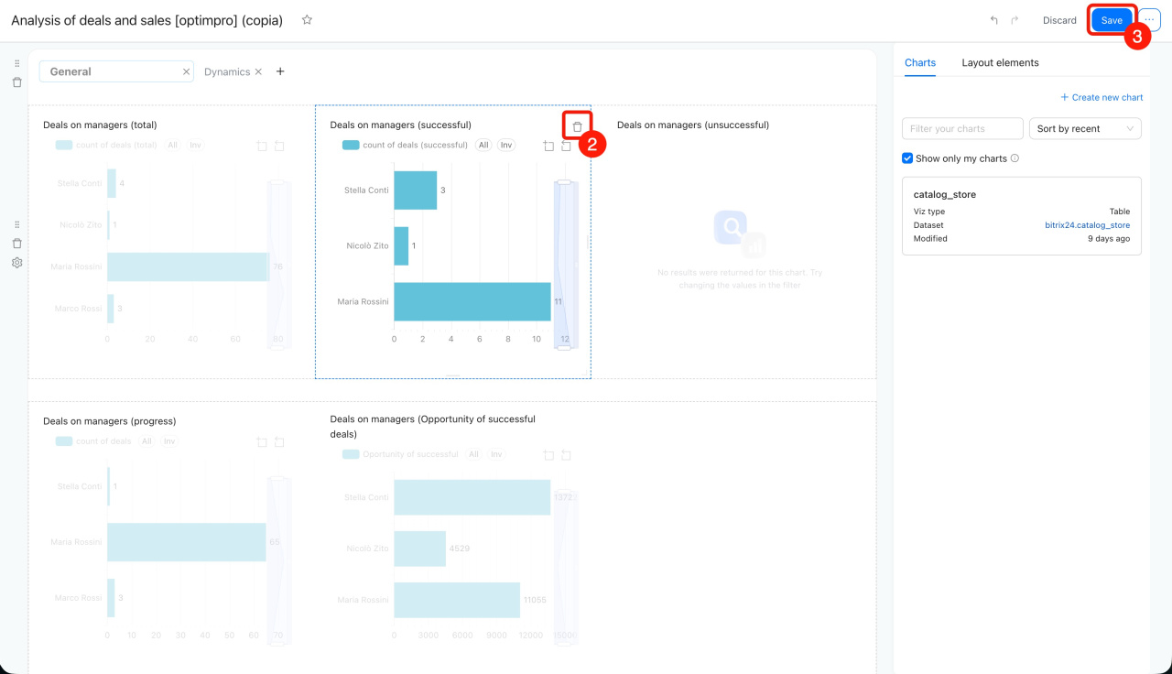Open the Sort by recent dropdown
This screenshot has width=1172, height=674.
coord(1085,129)
